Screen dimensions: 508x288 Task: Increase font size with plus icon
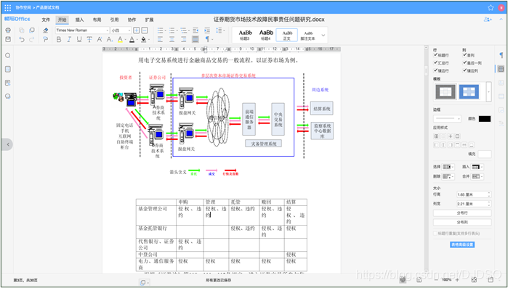pos(137,30)
